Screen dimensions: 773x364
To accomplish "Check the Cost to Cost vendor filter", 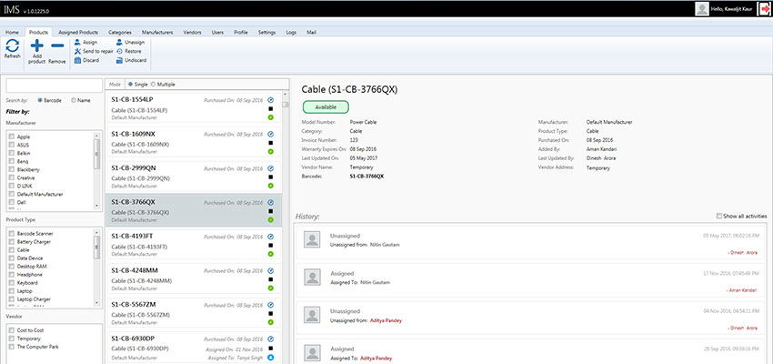I will point(11,330).
